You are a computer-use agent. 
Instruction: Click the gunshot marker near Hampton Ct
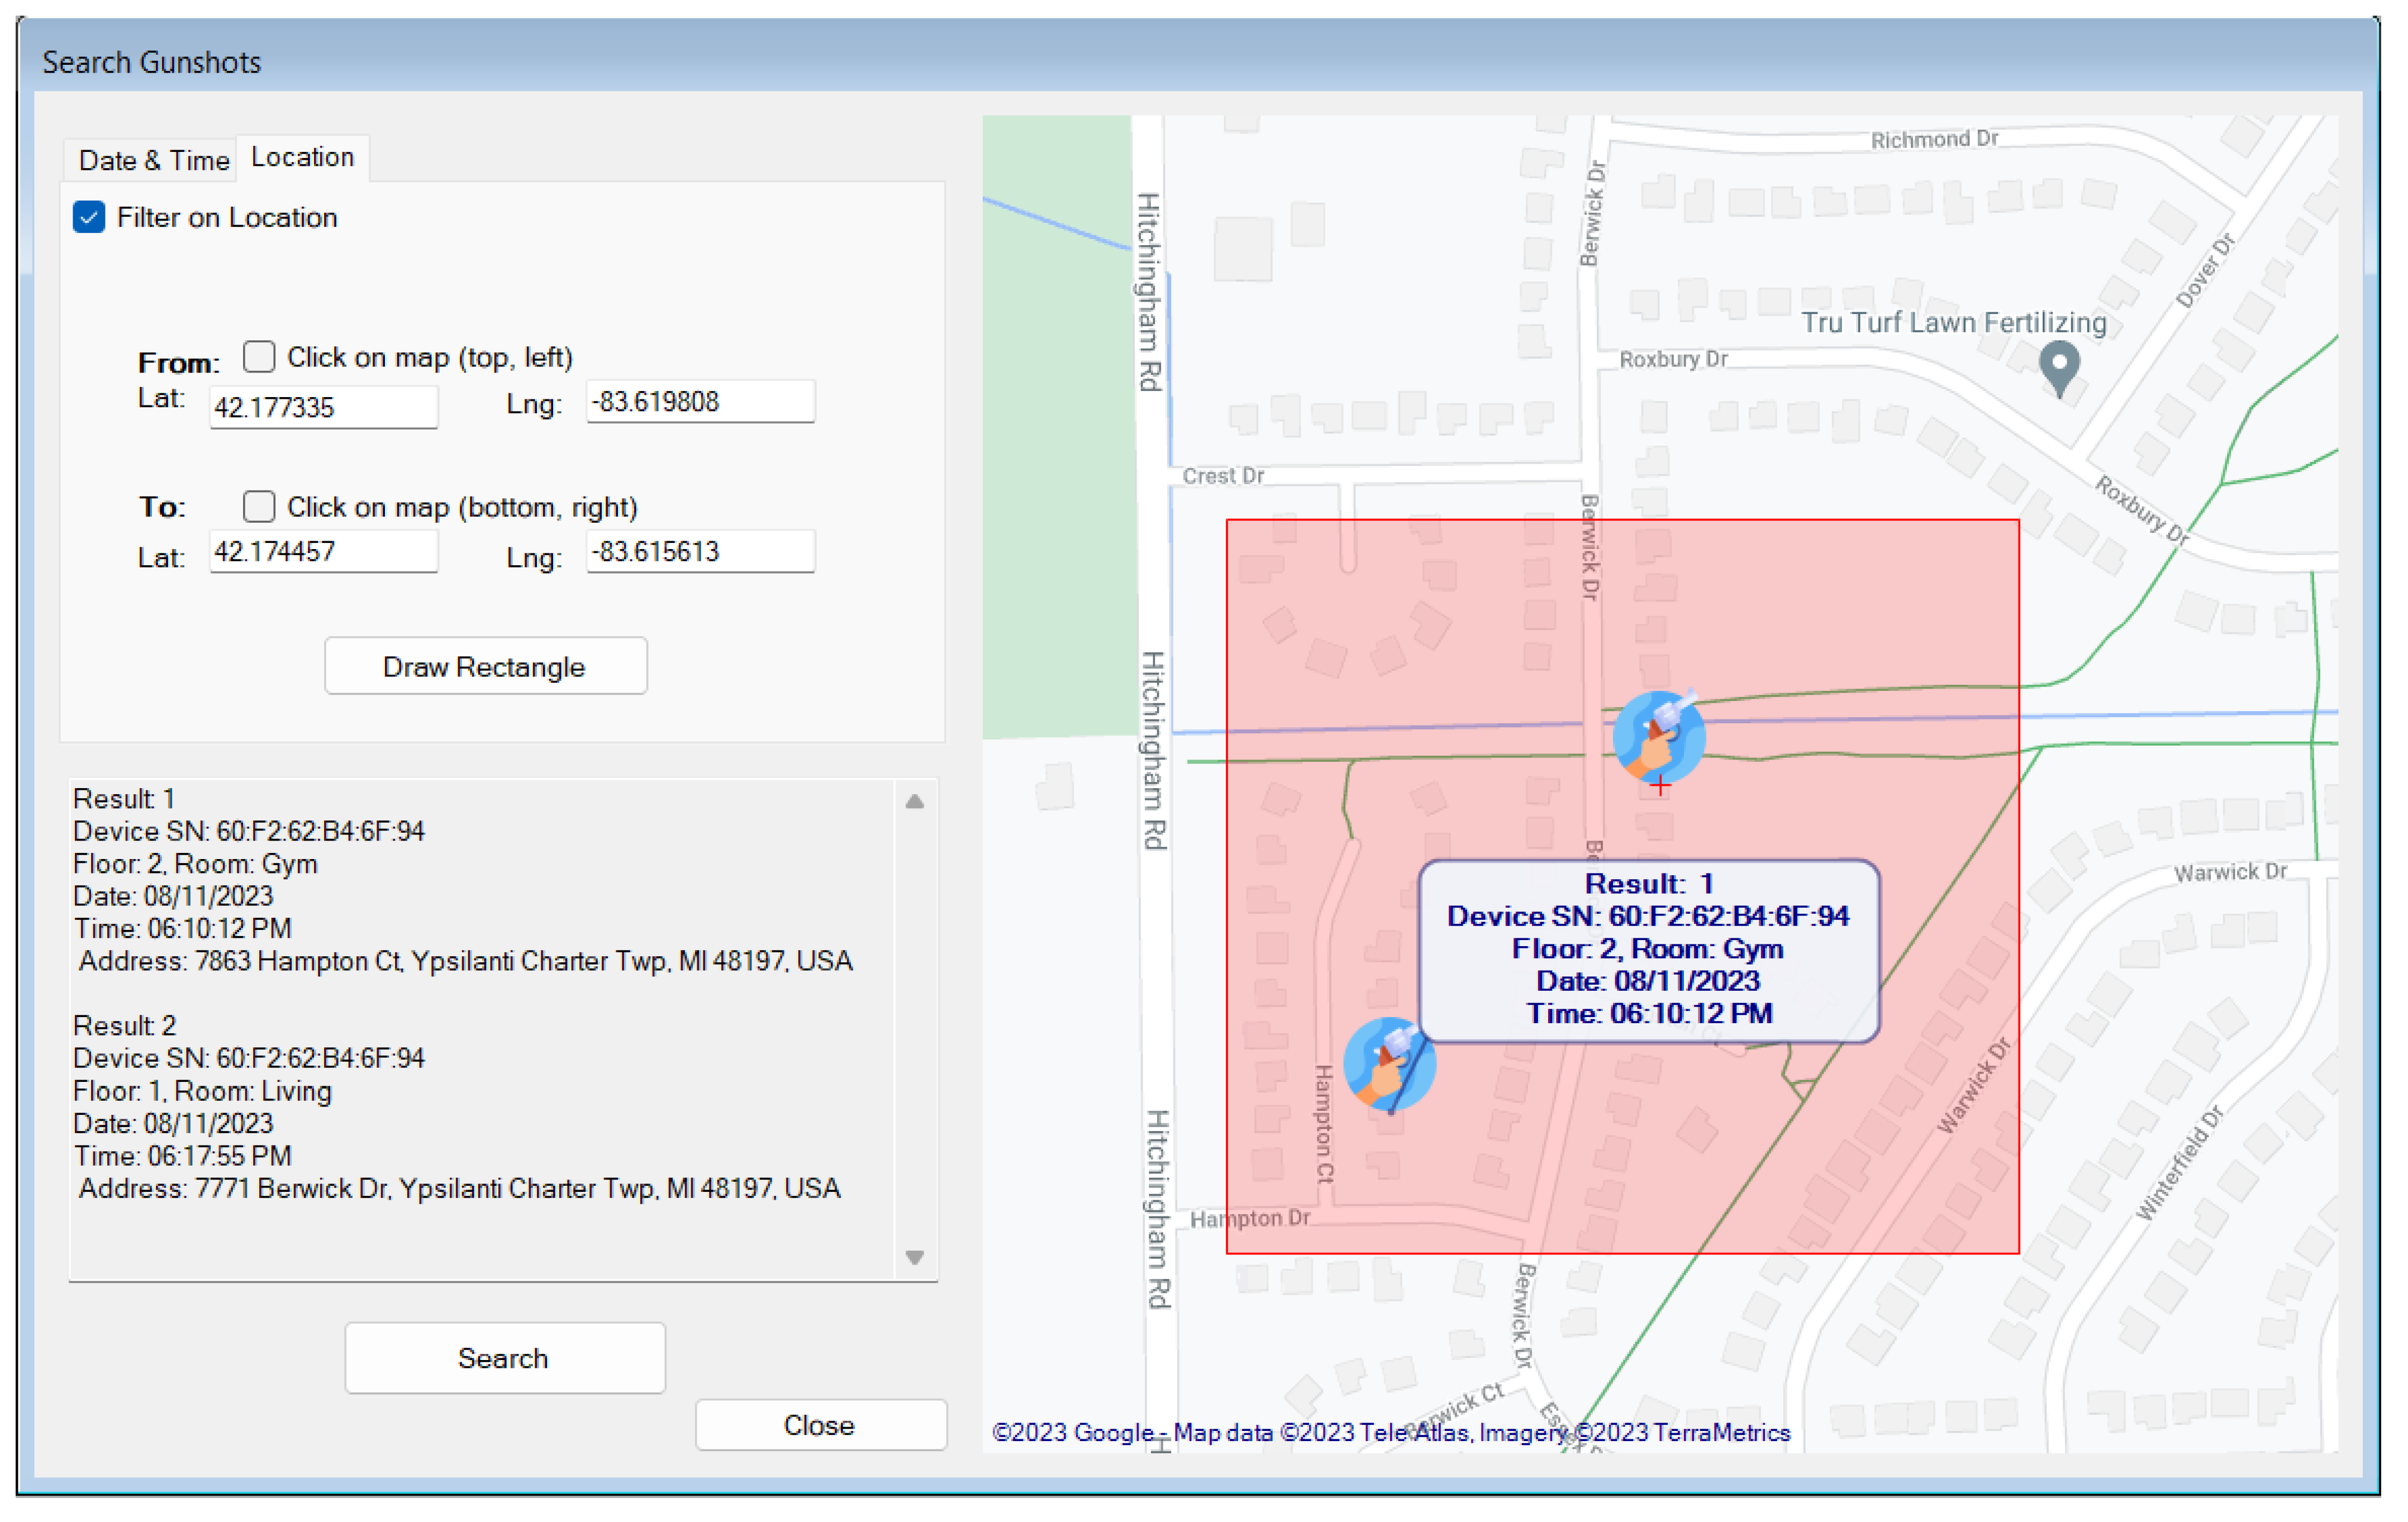[1388, 1063]
